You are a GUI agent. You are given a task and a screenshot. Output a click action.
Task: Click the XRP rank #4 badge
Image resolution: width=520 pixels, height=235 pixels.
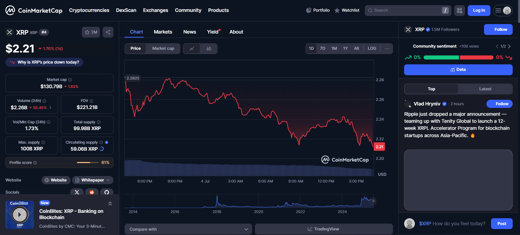coord(44,32)
